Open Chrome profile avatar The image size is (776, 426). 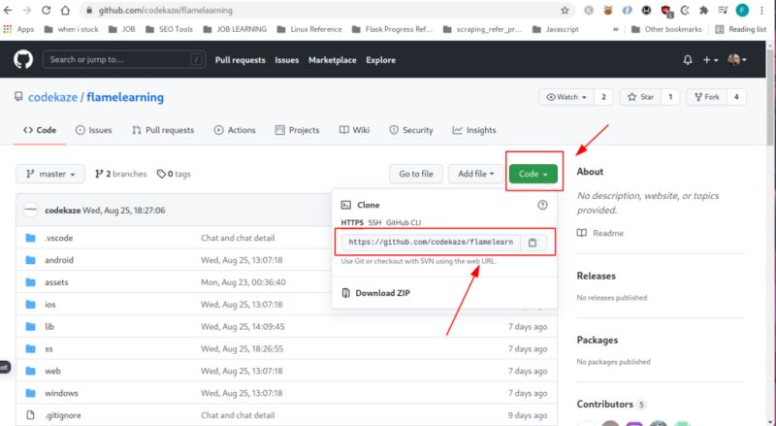click(x=742, y=10)
